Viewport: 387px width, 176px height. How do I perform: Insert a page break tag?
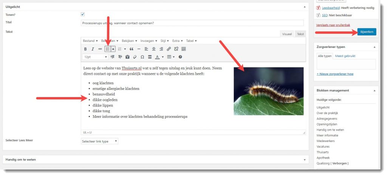(x=150, y=57)
